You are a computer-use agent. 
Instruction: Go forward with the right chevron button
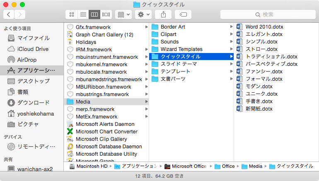click(20, 14)
